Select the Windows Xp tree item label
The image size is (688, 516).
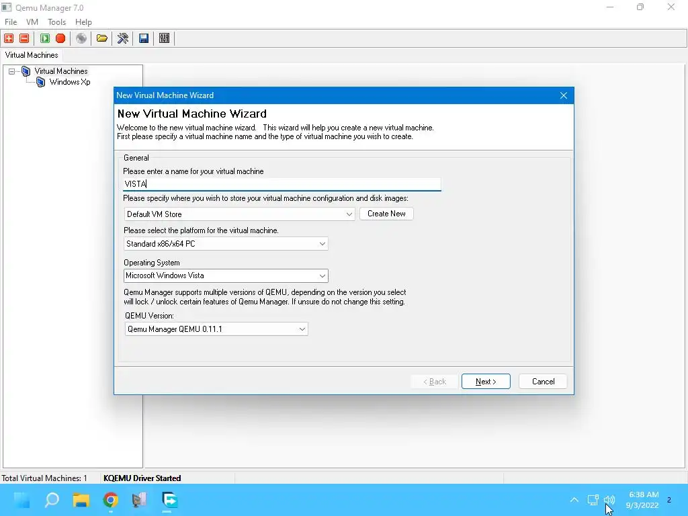[70, 82]
